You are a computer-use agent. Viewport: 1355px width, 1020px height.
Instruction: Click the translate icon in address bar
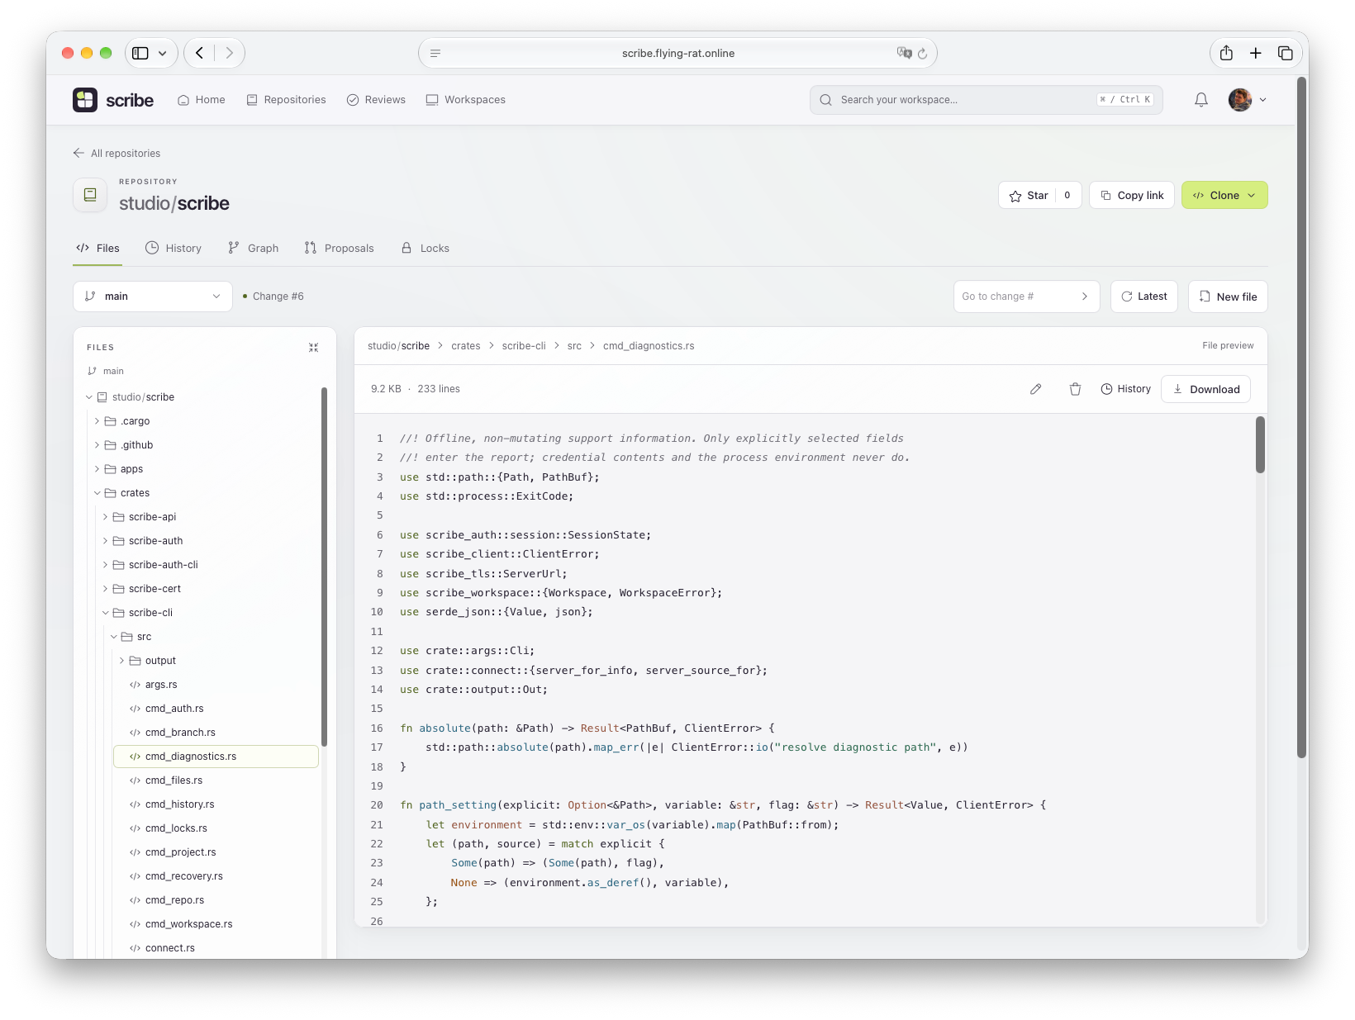pos(905,53)
